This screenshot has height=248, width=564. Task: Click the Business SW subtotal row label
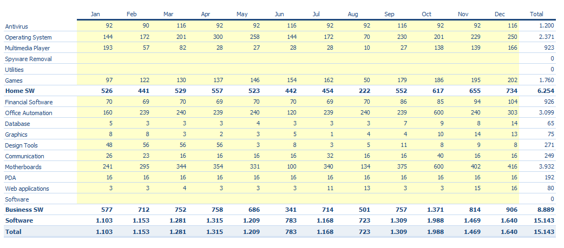point(21,210)
